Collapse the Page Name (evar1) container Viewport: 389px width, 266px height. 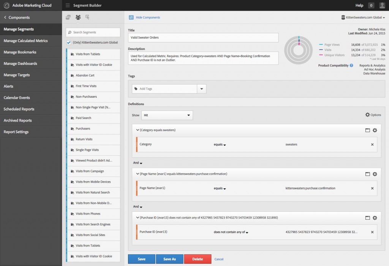coord(138,174)
